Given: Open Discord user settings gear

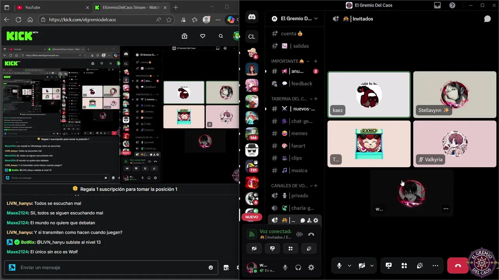Looking at the screenshot, I should tap(311, 267).
